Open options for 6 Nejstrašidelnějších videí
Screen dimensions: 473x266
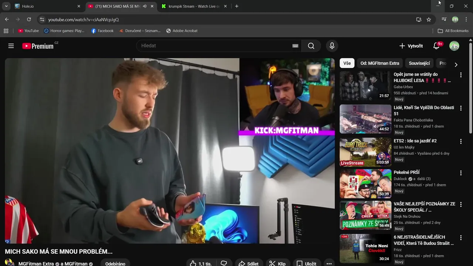point(460,238)
